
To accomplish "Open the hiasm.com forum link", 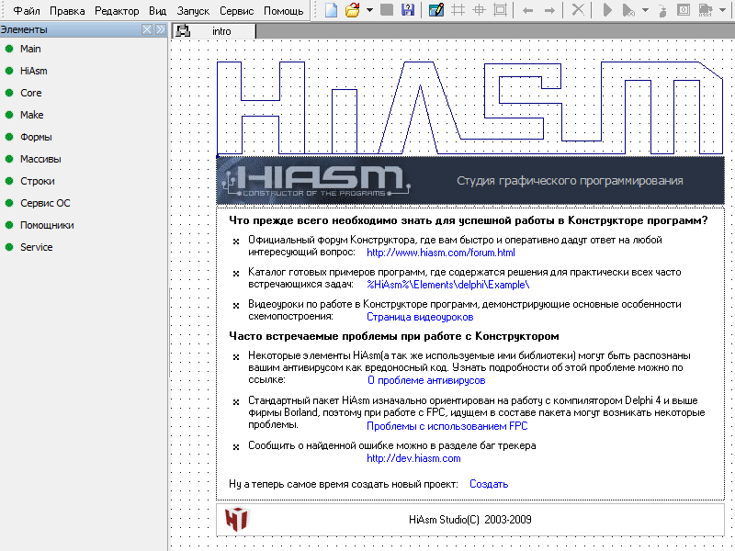I will click(441, 253).
